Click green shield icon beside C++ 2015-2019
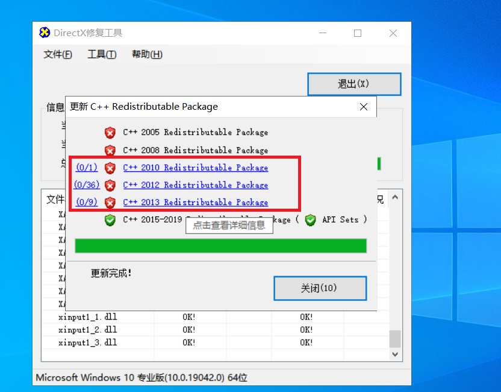 (x=110, y=220)
